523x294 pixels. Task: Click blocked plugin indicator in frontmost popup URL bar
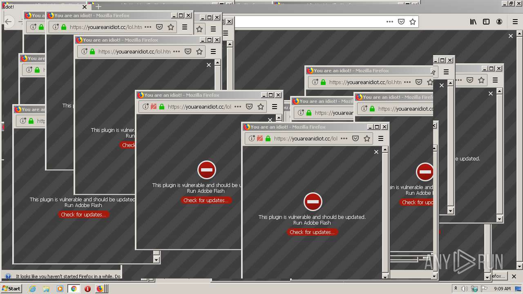(260, 138)
